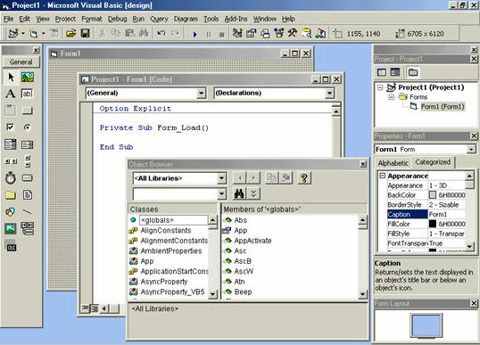
Task: Click the BackColor color swatch in Properties
Action: click(432, 195)
